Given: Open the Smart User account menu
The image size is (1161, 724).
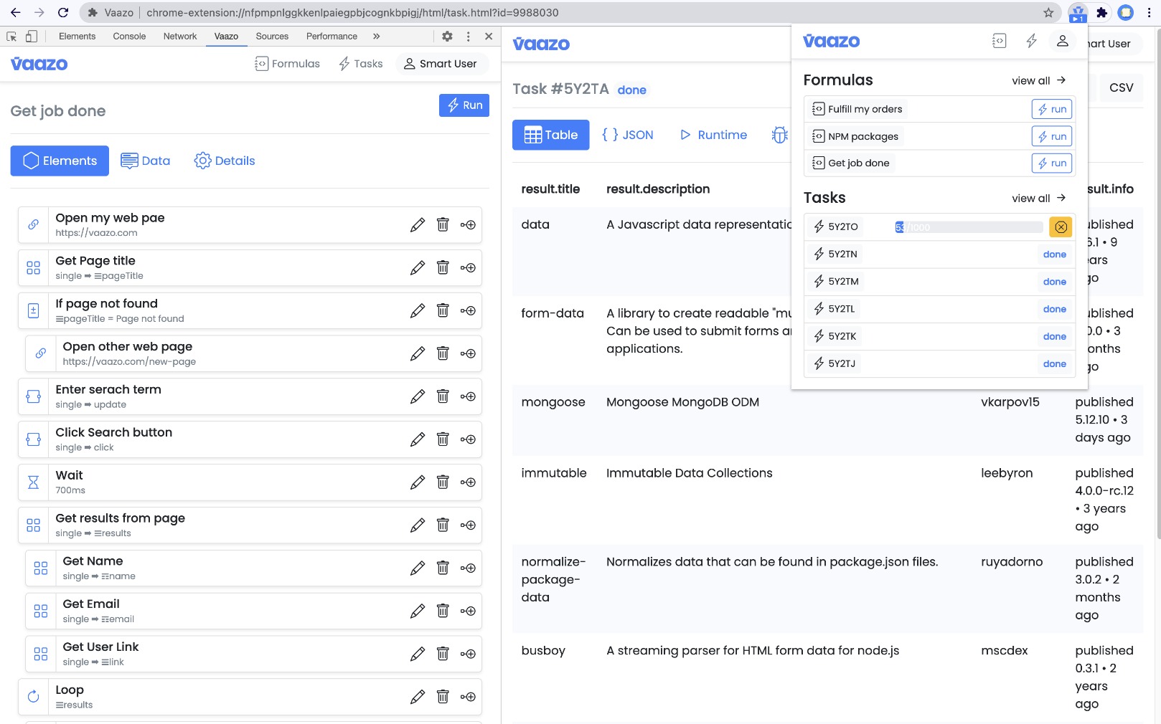Looking at the screenshot, I should 441,64.
